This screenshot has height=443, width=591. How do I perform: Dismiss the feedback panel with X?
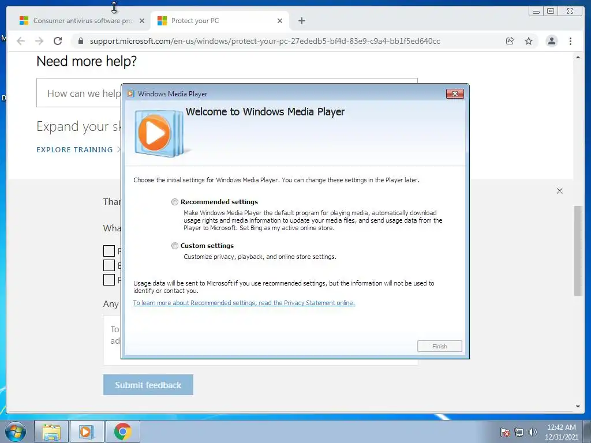click(x=559, y=191)
